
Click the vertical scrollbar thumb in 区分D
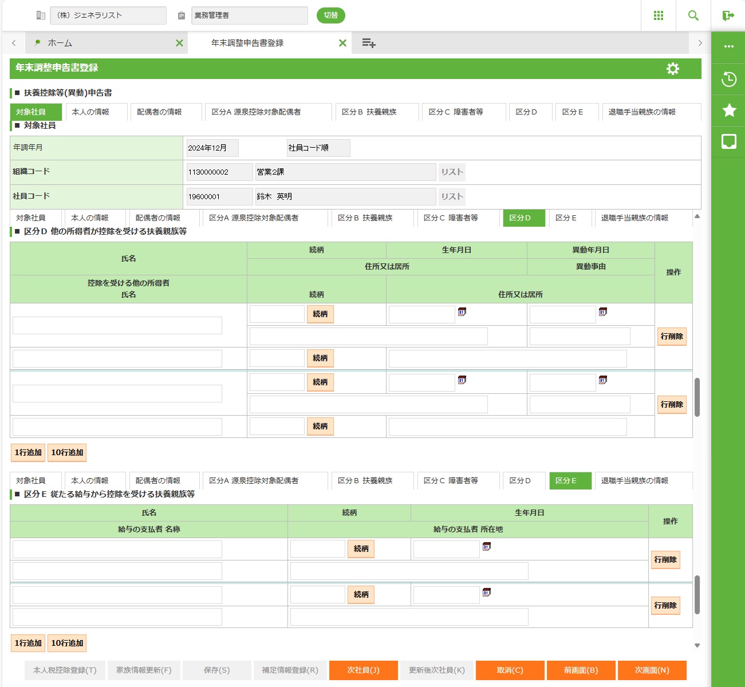tap(697, 397)
